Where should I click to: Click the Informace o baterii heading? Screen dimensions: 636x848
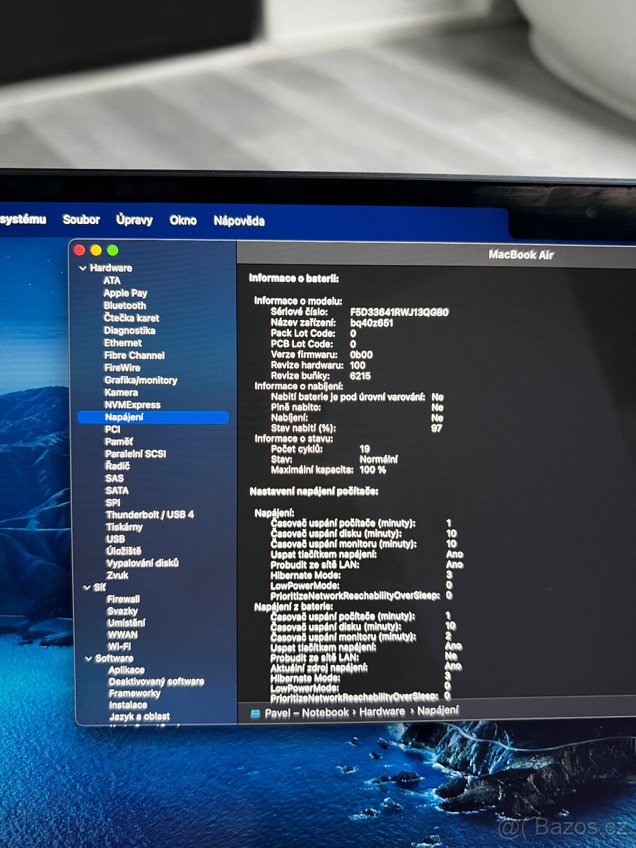click(x=294, y=279)
